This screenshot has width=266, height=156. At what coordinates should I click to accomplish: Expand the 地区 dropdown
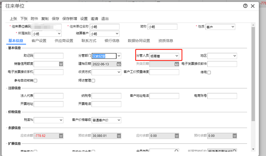point(235,56)
